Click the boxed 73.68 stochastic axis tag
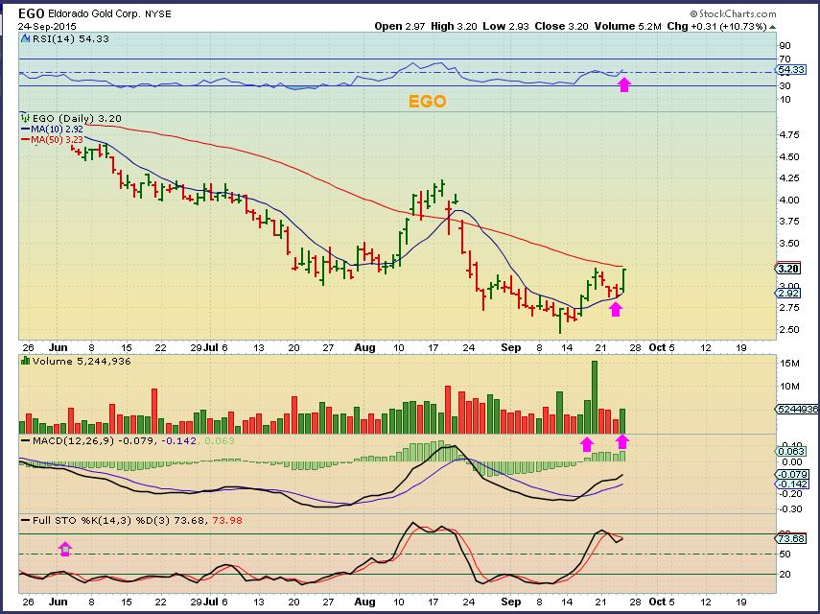Image resolution: width=820 pixels, height=614 pixels. tap(791, 538)
